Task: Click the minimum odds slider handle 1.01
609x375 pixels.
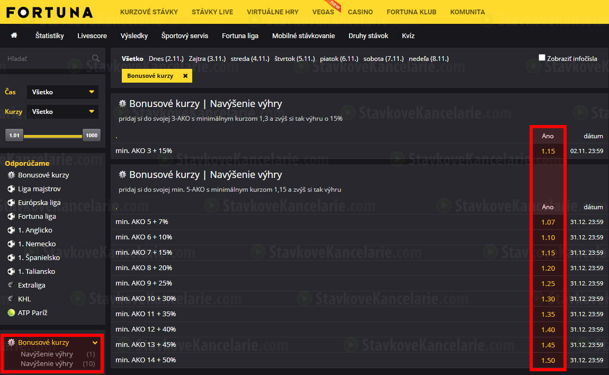Action: pyautogui.click(x=14, y=135)
